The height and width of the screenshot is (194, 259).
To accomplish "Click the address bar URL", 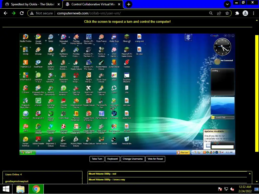I will coord(89,13).
